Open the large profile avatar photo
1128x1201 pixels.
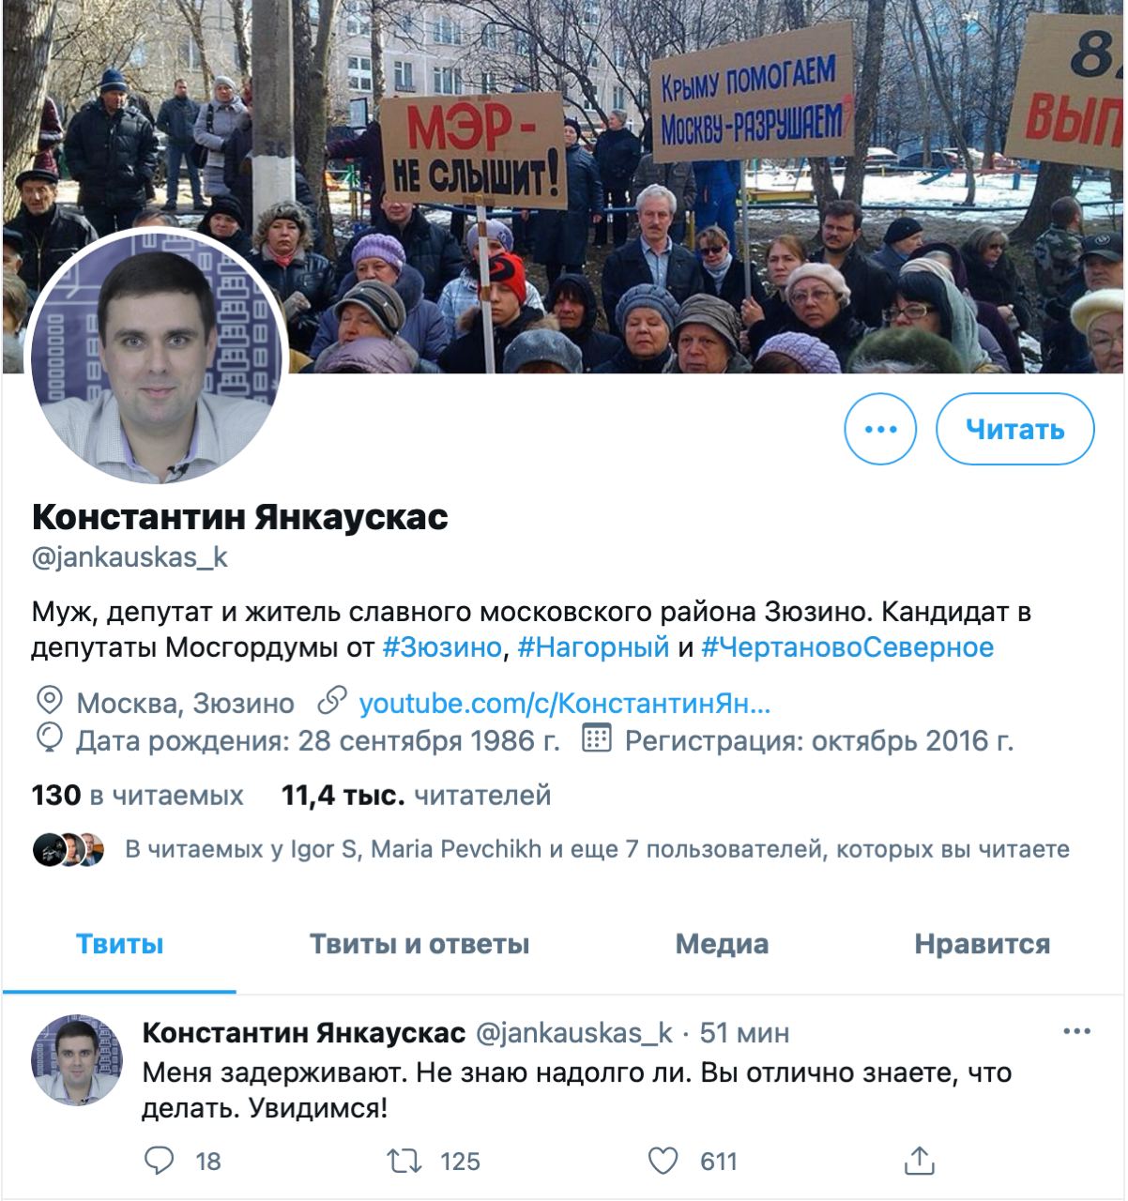(158, 357)
